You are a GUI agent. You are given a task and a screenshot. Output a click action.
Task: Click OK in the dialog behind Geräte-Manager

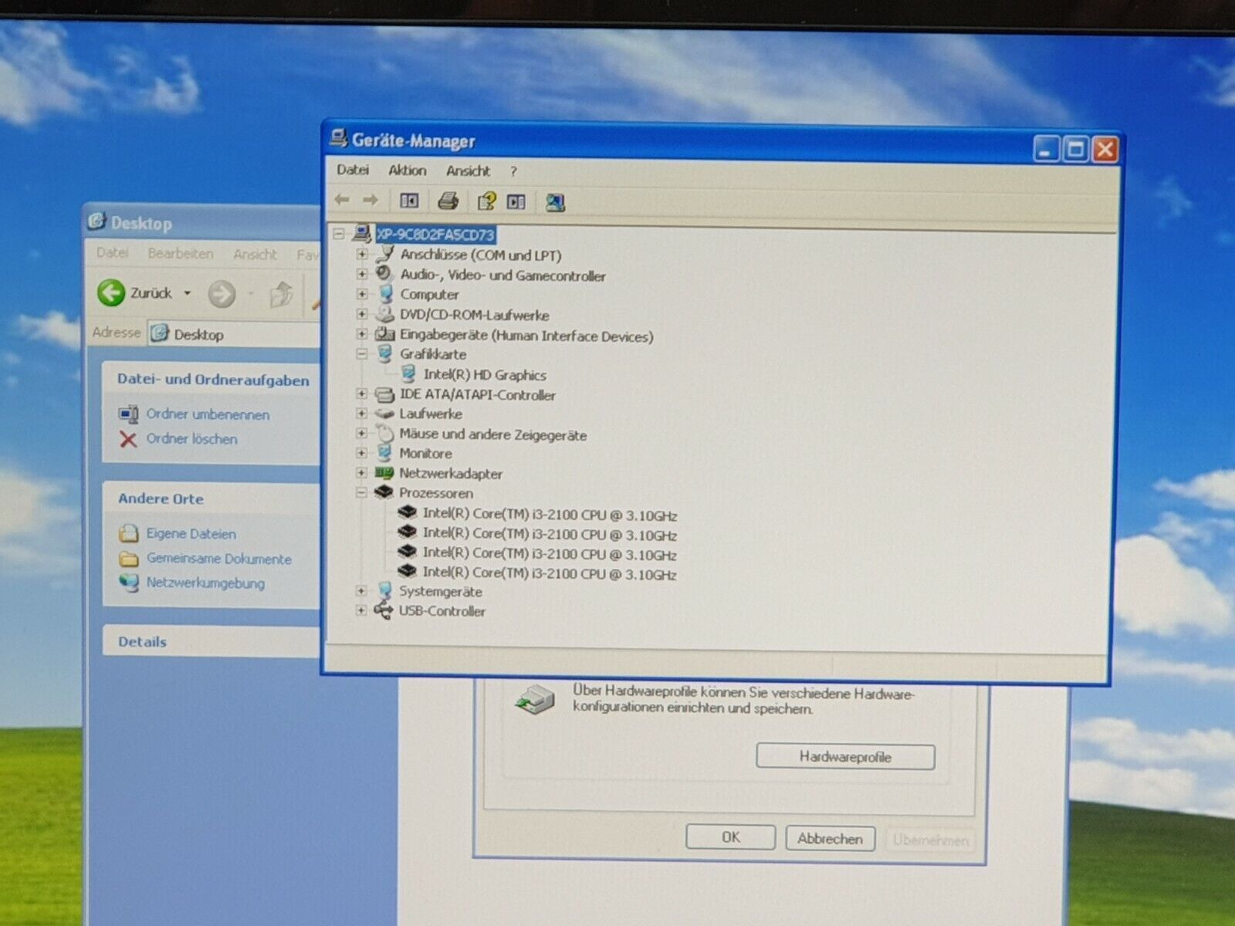(730, 837)
